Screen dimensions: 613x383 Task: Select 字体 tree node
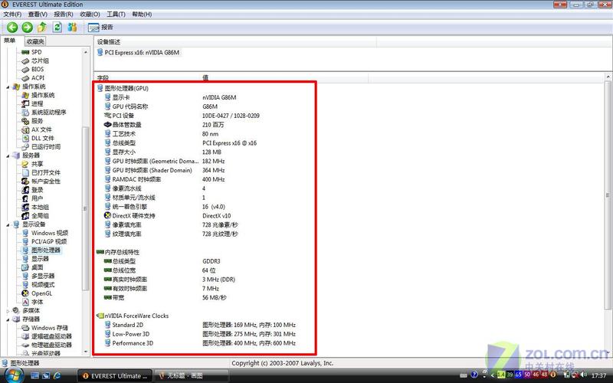[x=37, y=302]
